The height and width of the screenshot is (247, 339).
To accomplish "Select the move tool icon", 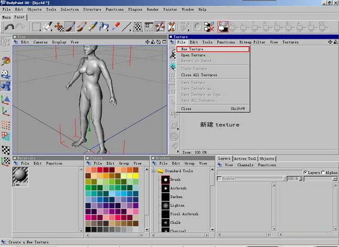I will [x=59, y=27].
